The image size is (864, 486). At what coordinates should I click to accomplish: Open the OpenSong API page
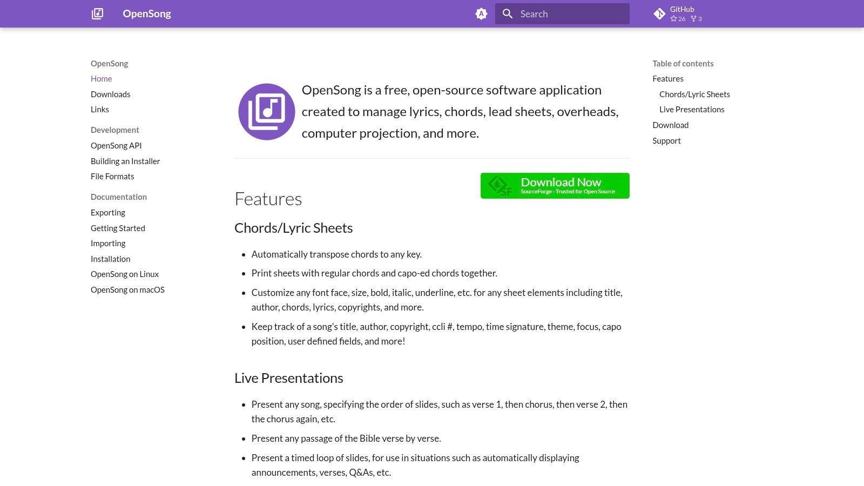click(116, 146)
